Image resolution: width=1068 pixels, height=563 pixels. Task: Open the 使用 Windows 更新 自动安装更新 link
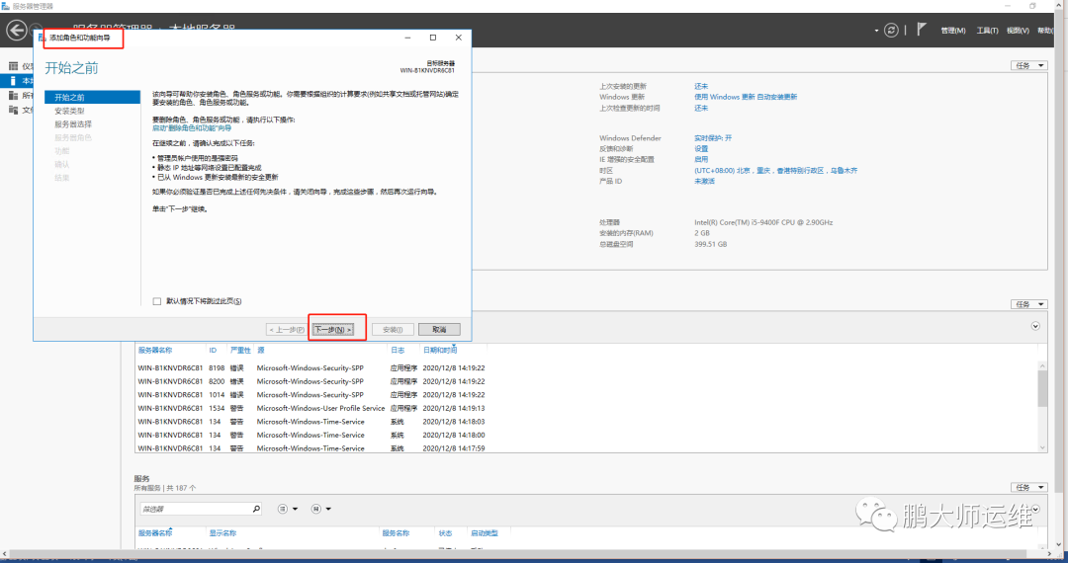pos(746,97)
